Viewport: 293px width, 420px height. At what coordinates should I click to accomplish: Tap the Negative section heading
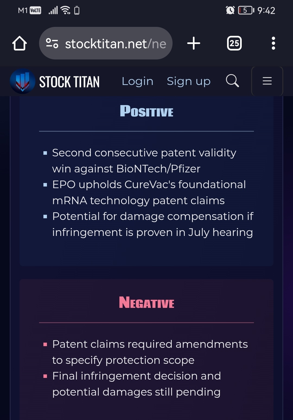click(x=146, y=302)
